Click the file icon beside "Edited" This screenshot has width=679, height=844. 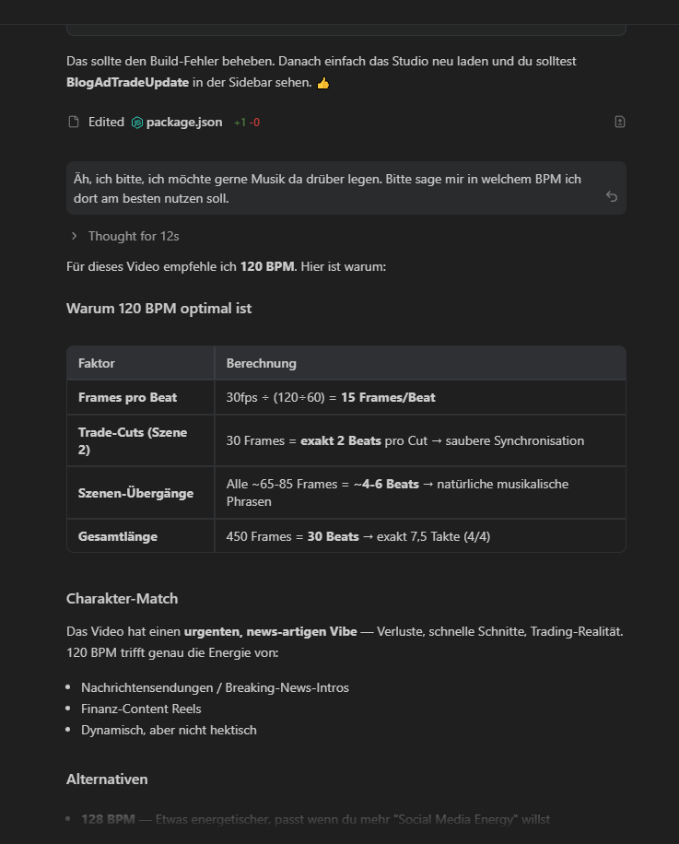click(74, 122)
